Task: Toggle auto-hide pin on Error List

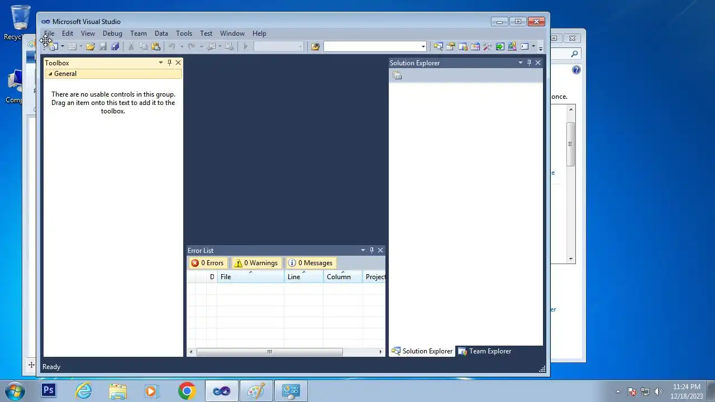Action: pos(371,251)
